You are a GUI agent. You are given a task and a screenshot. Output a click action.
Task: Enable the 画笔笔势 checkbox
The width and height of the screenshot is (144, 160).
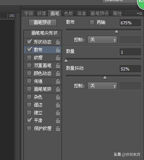[29, 89]
